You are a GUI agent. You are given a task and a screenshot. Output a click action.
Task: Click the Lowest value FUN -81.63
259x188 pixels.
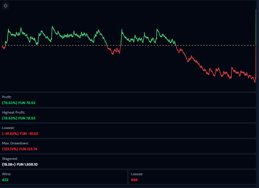click(x=20, y=134)
